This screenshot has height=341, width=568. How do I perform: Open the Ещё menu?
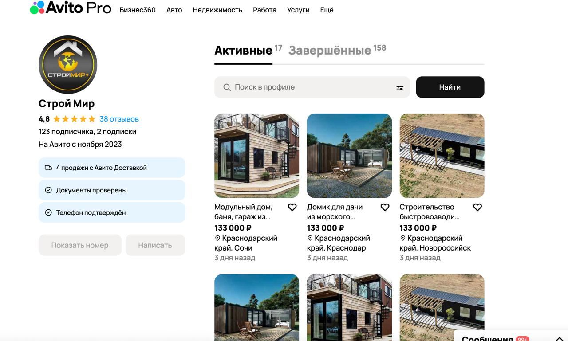click(x=327, y=10)
